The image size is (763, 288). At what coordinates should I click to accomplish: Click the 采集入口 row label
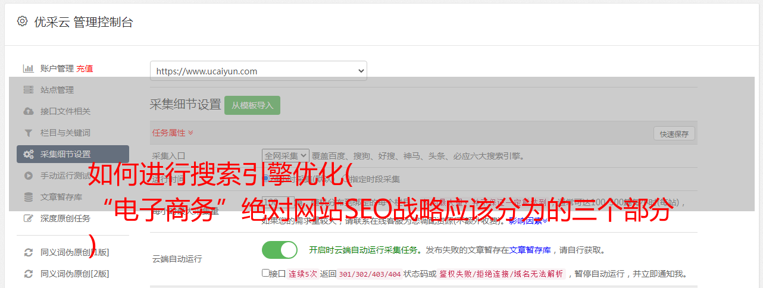pos(168,156)
